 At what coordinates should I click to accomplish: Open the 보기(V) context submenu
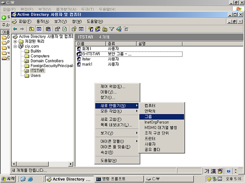[x=117, y=133]
